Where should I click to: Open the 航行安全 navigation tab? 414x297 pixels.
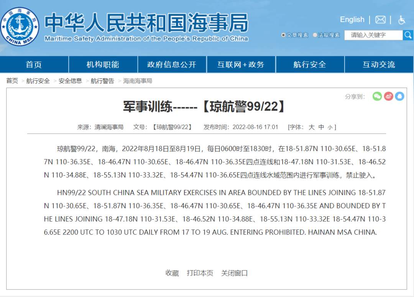tap(310, 64)
